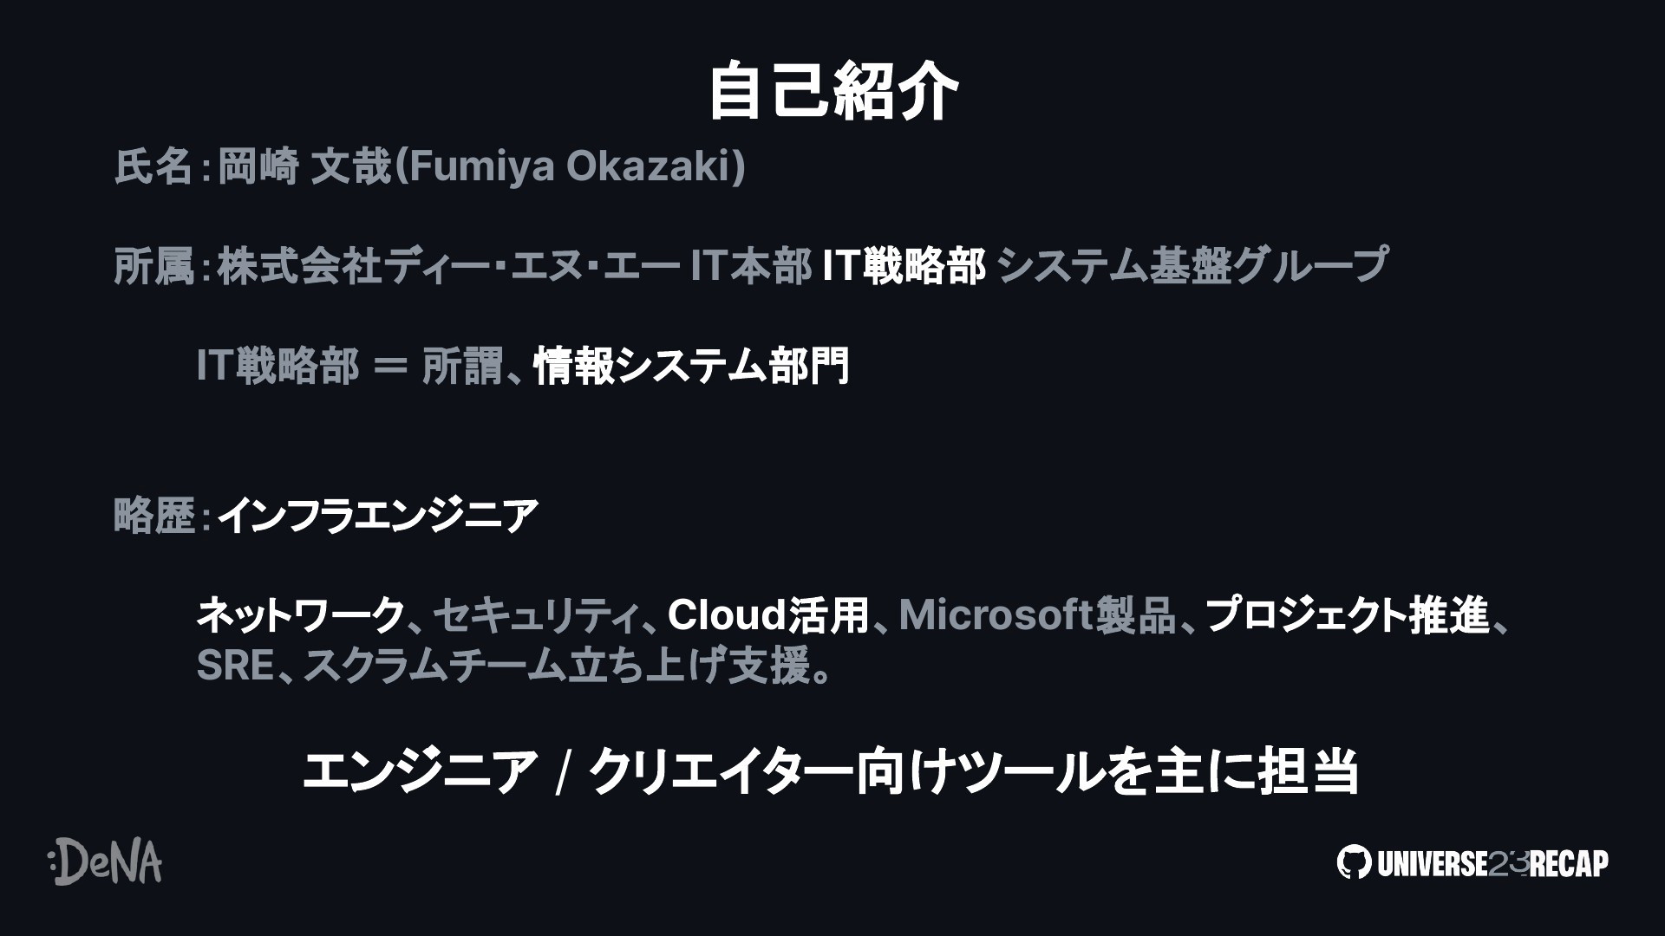This screenshot has width=1665, height=936.
Task: Click the 略歴 label
Action: tap(153, 516)
